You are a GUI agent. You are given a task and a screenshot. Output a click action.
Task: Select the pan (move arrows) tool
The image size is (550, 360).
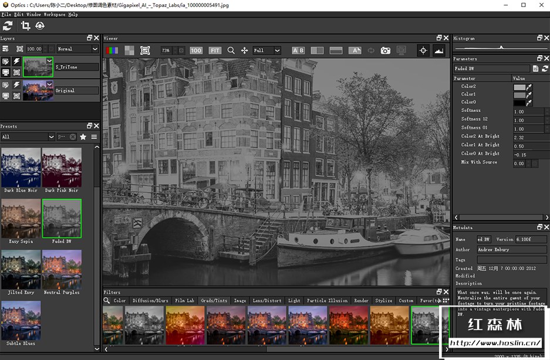244,50
